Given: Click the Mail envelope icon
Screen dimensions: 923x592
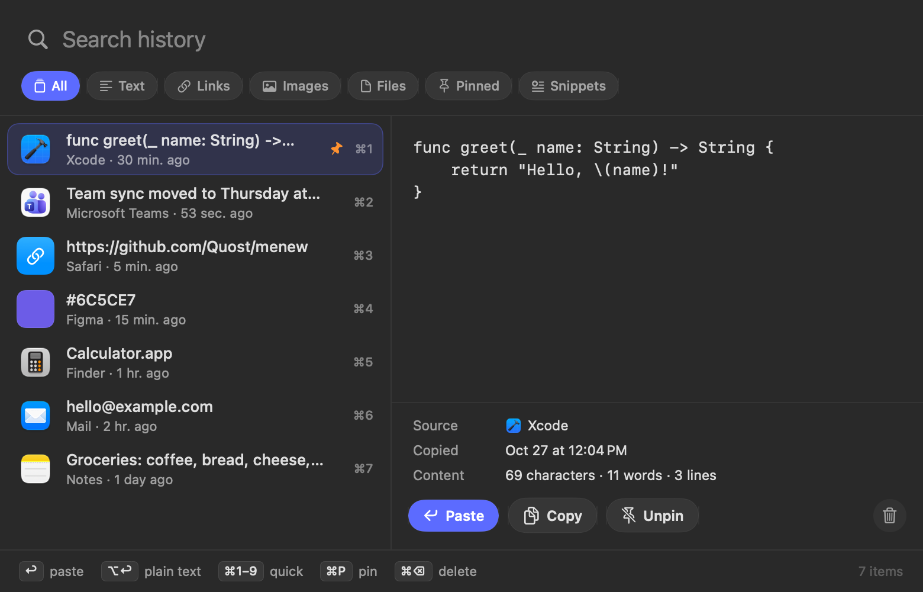Looking at the screenshot, I should pyautogui.click(x=35, y=416).
